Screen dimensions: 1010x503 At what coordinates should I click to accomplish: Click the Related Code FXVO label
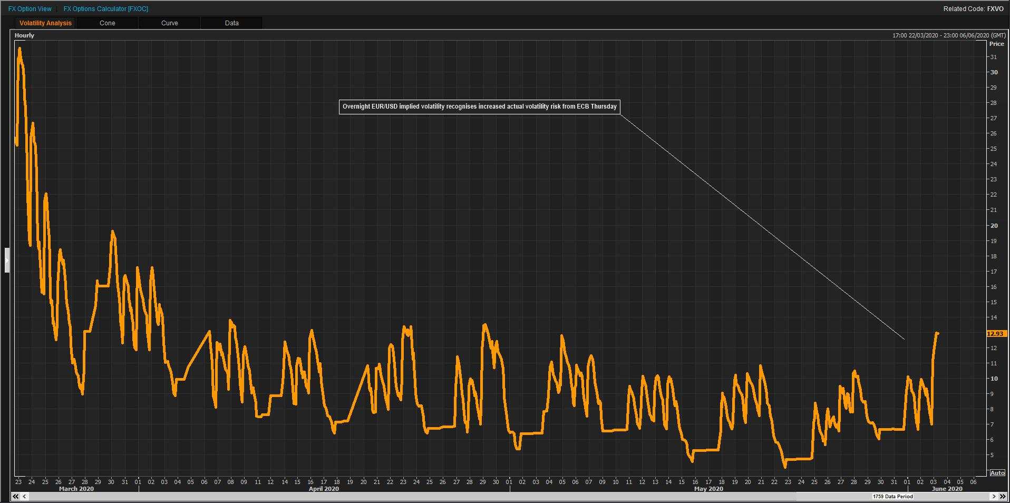point(974,9)
